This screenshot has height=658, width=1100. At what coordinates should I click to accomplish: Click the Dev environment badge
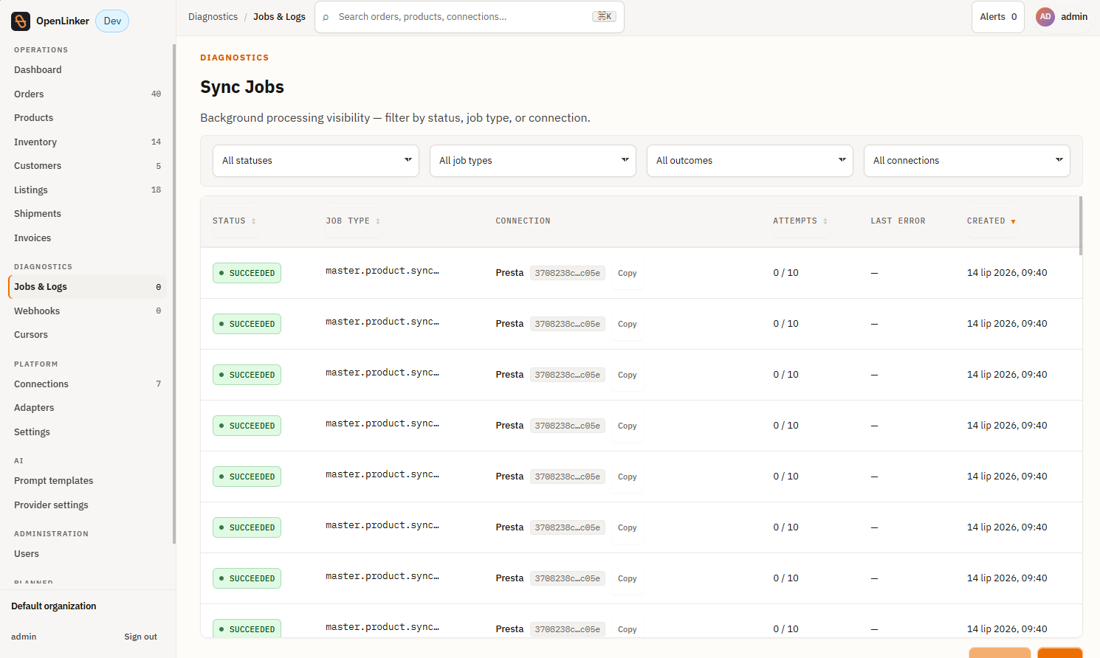(x=112, y=21)
